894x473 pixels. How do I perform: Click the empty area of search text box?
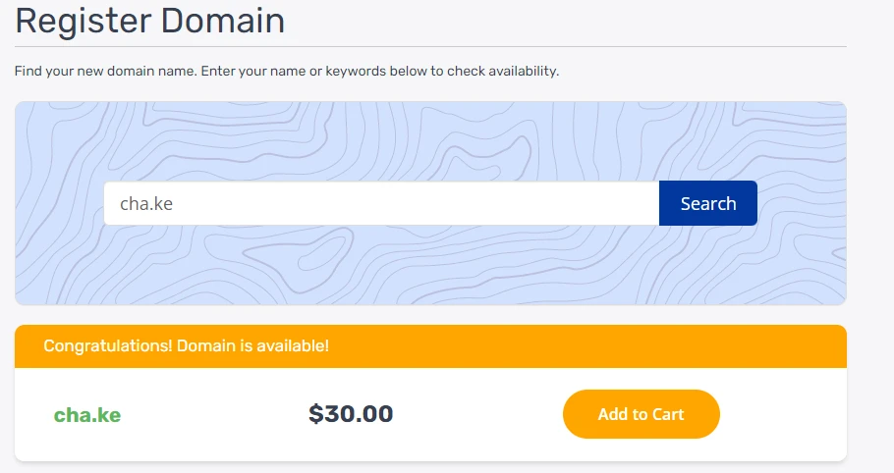[442, 203]
